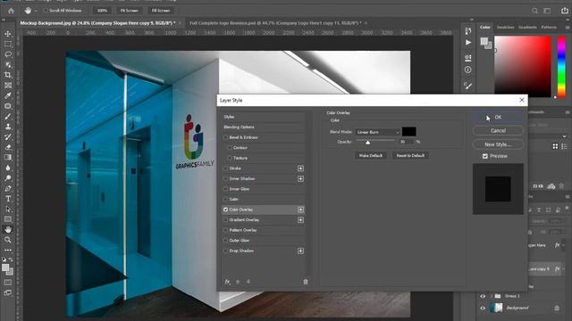The width and height of the screenshot is (572, 321).
Task: Enable the Inner Shadow checkbox
Action: point(225,178)
